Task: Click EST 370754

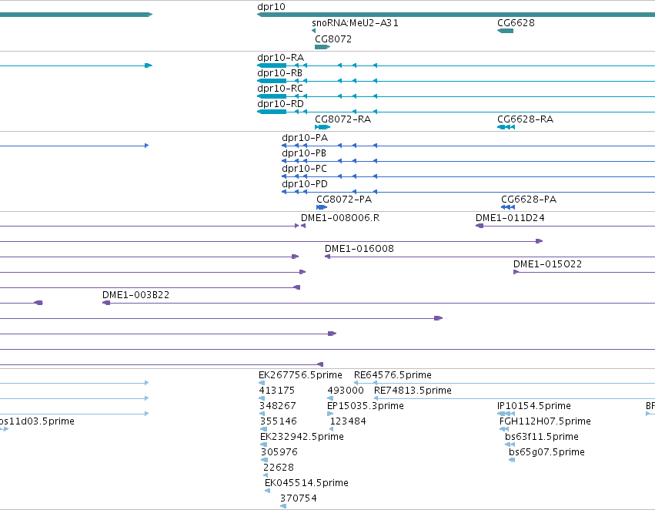Action: tap(299, 498)
